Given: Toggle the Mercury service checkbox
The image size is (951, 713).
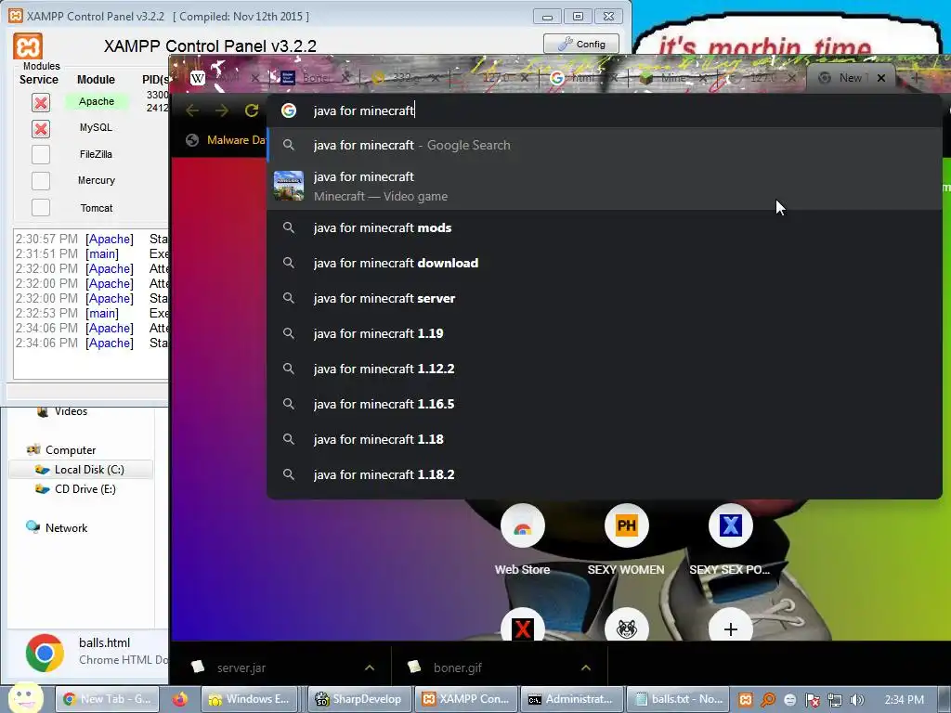Looking at the screenshot, I should coord(41,181).
